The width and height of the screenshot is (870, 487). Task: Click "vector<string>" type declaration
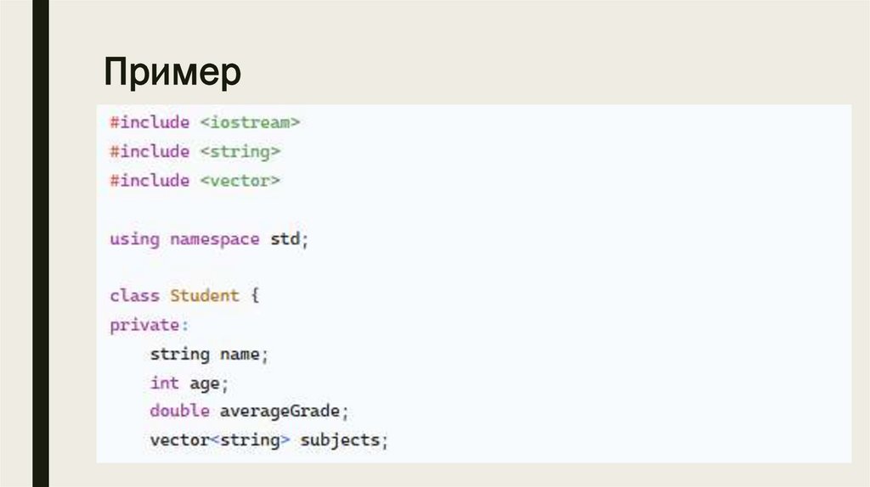pos(219,440)
